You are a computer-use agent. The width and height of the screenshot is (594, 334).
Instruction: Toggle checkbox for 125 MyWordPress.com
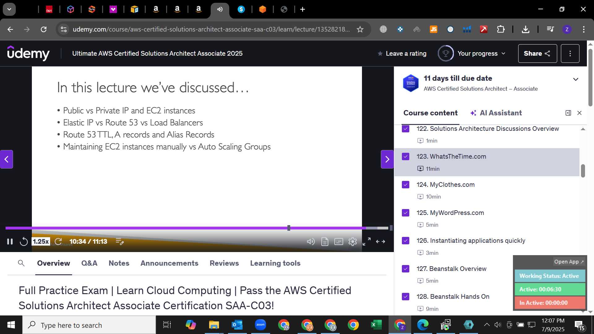coord(406,213)
